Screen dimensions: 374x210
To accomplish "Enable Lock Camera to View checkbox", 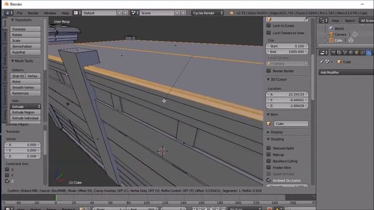I will (x=269, y=33).
